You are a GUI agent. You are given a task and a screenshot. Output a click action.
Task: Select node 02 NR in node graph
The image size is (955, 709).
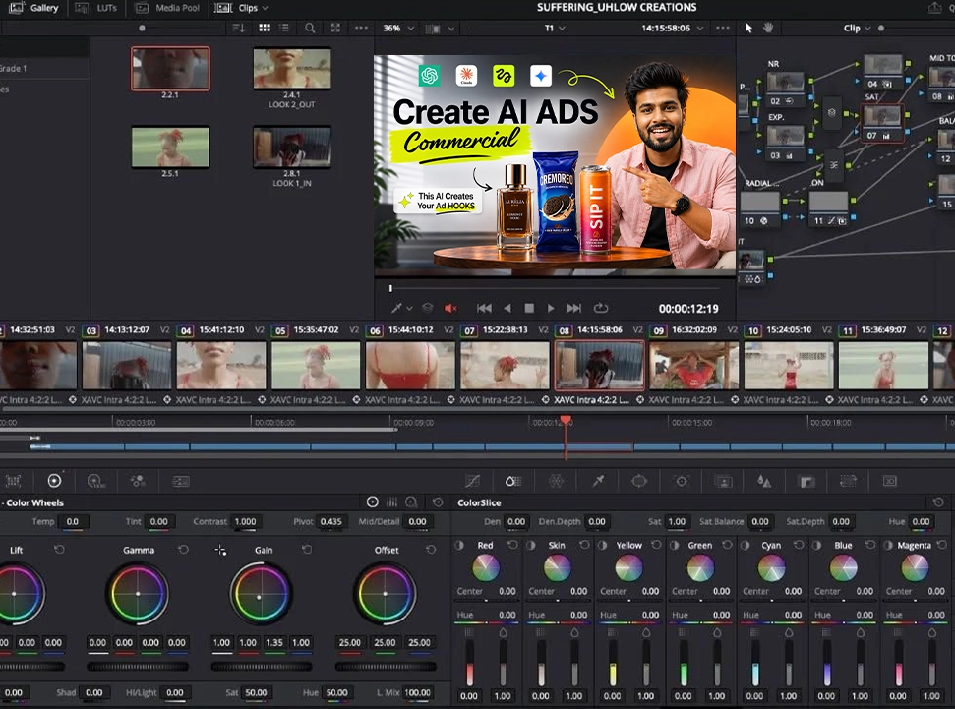(785, 89)
